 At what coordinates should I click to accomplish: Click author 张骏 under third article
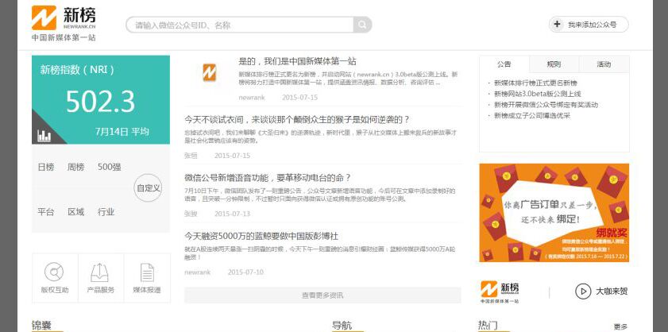coord(191,214)
